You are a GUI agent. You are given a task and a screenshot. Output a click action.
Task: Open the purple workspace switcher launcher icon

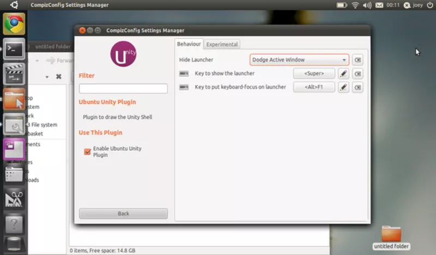point(14,150)
